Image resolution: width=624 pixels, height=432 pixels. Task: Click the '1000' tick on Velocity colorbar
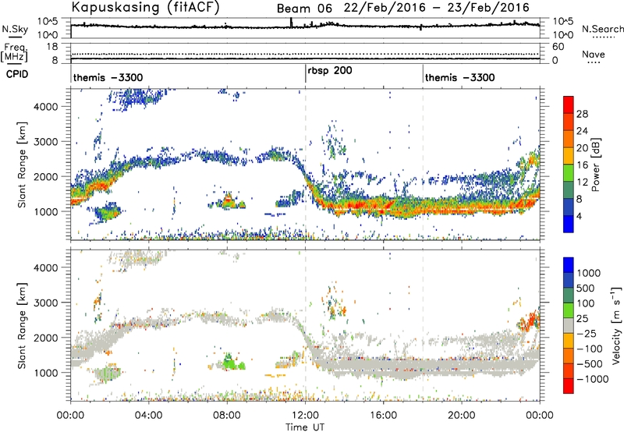pos(588,273)
